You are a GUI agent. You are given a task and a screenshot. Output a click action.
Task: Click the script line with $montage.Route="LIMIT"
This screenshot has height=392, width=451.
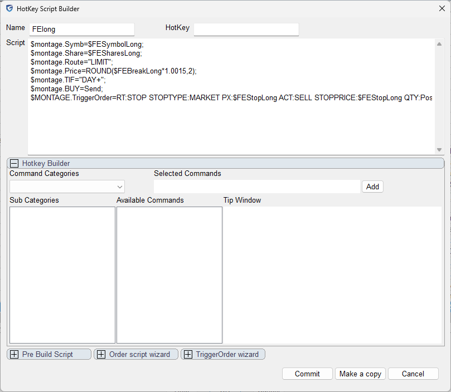(72, 62)
